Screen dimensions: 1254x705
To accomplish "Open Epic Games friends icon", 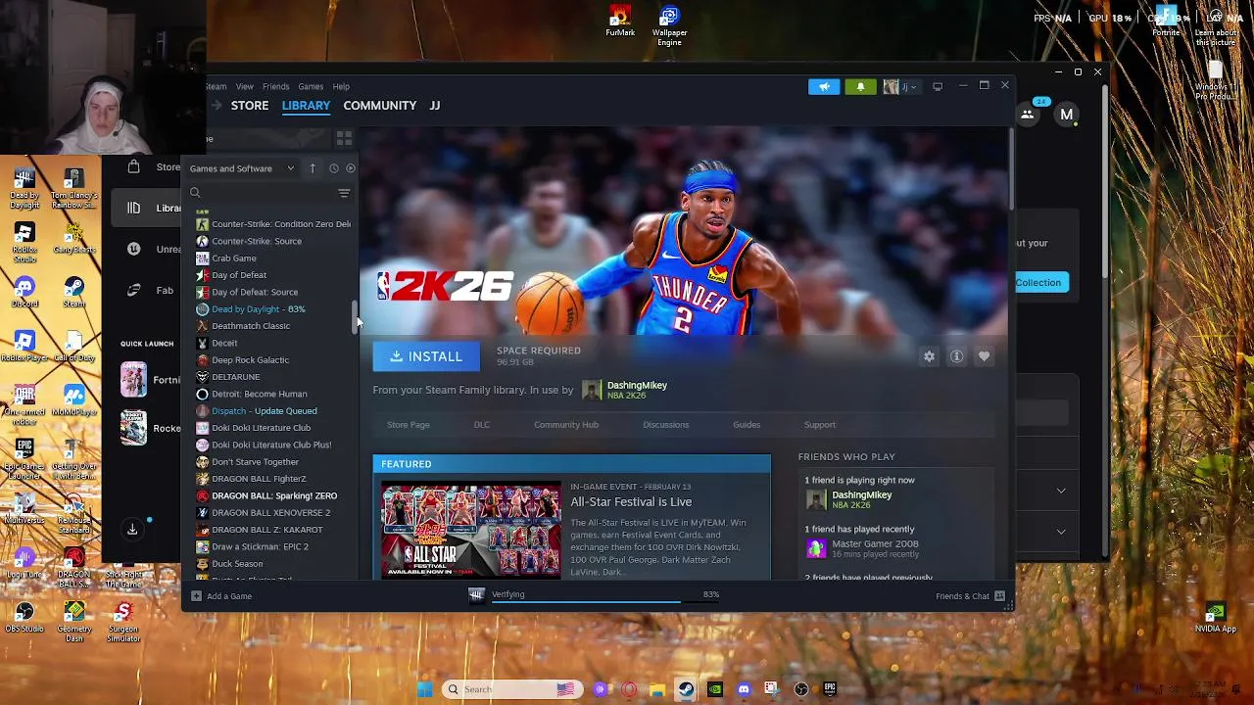I will pyautogui.click(x=1028, y=115).
